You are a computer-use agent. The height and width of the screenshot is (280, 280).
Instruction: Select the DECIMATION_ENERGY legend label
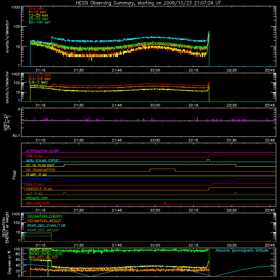click(x=45, y=216)
